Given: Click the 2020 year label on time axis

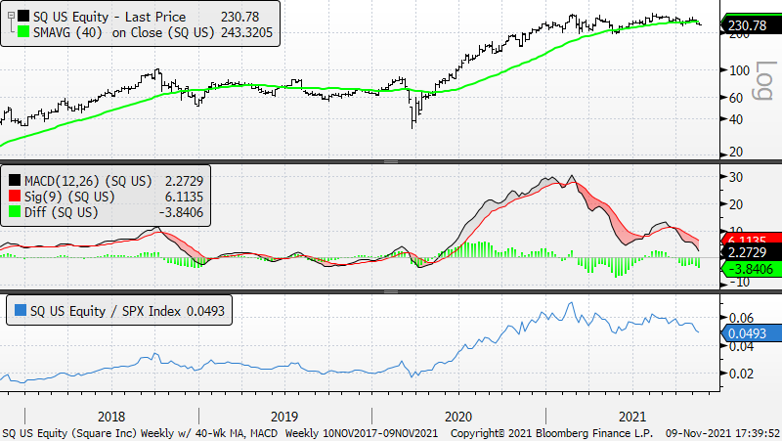Looking at the screenshot, I should [x=458, y=417].
